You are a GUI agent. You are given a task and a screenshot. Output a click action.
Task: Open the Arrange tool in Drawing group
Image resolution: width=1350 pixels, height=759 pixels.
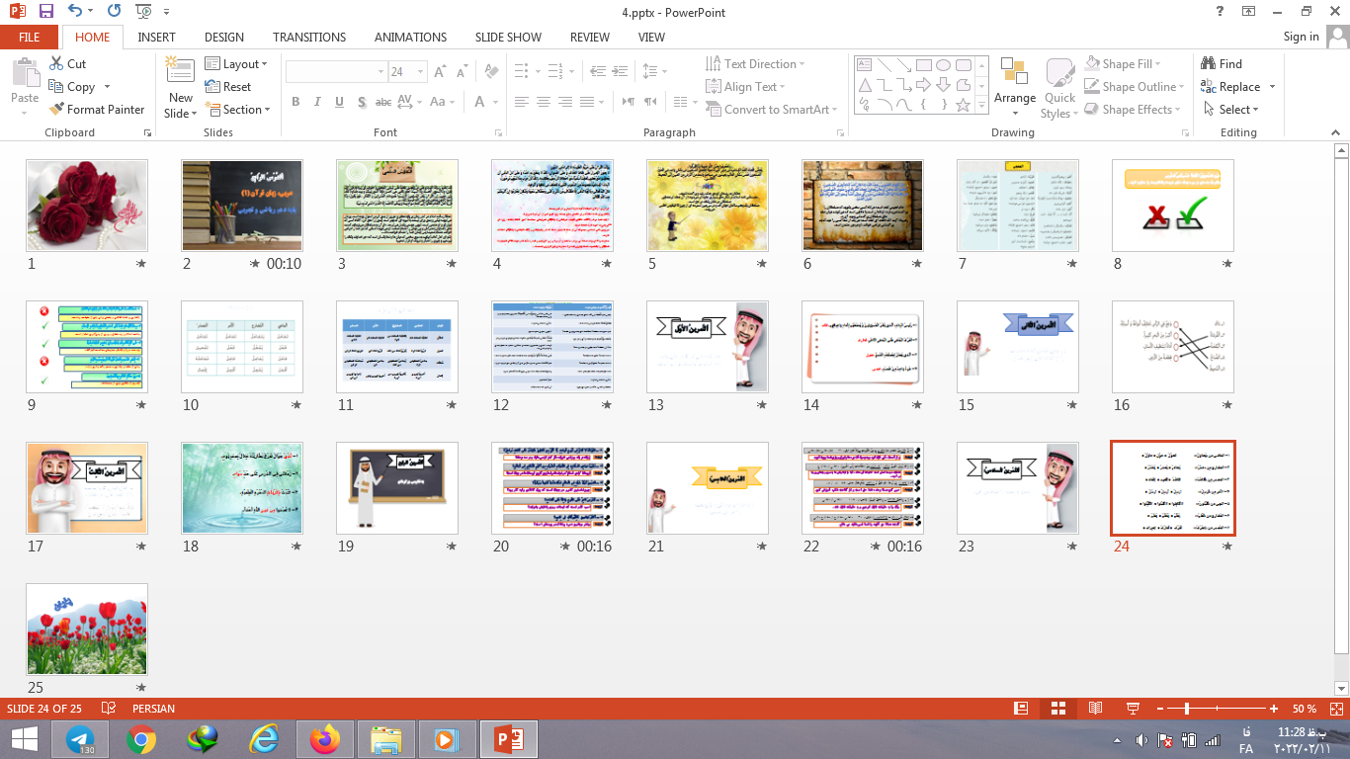coord(1014,84)
